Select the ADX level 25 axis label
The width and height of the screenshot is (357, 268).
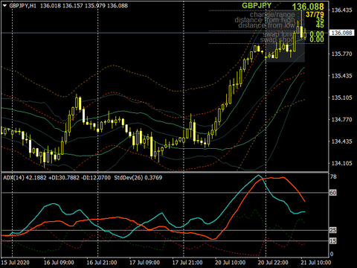click(x=333, y=230)
